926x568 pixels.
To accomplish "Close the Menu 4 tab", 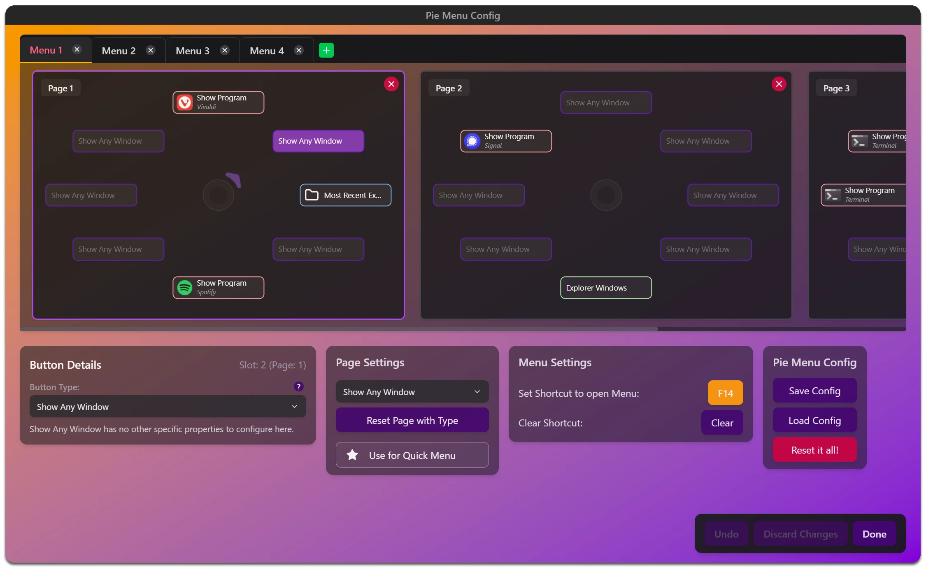I will point(299,50).
